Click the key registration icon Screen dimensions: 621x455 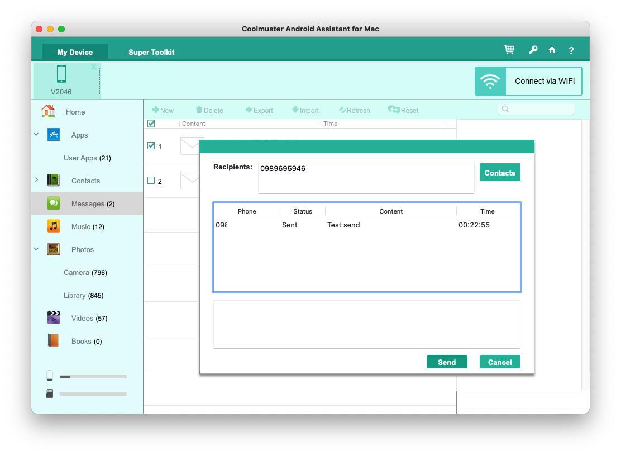(x=533, y=50)
